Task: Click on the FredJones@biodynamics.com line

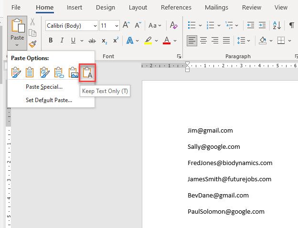Action: [x=230, y=163]
